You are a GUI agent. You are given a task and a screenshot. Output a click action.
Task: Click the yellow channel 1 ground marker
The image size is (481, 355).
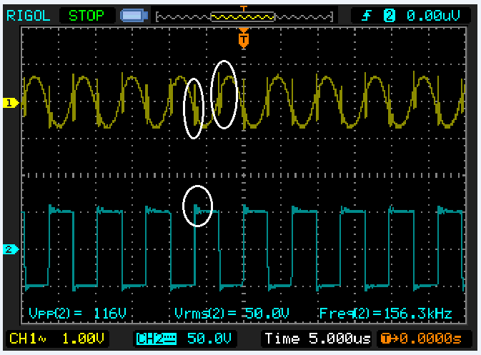11,103
